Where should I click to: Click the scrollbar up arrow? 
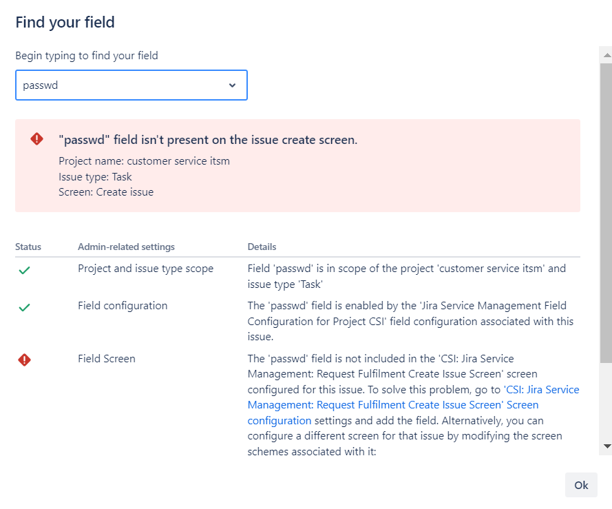tap(607, 55)
